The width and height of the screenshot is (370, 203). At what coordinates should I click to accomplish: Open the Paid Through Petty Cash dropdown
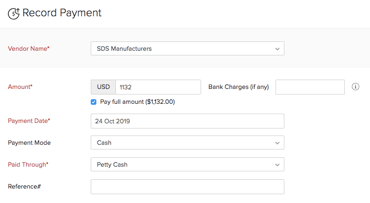point(187,164)
